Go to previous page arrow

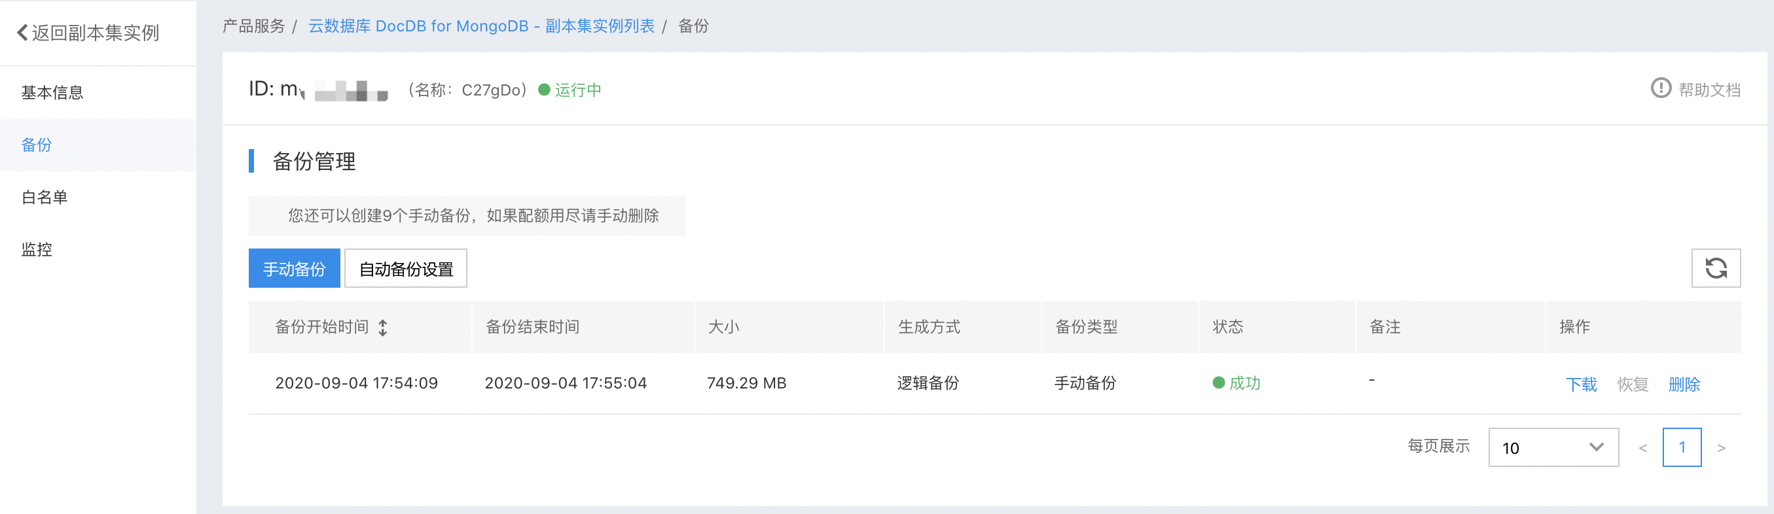1642,448
